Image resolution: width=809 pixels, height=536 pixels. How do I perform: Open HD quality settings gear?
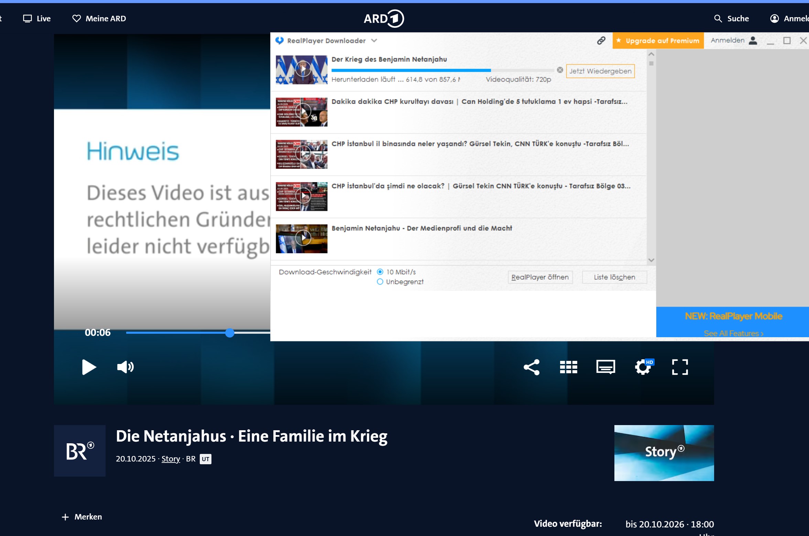click(x=643, y=367)
